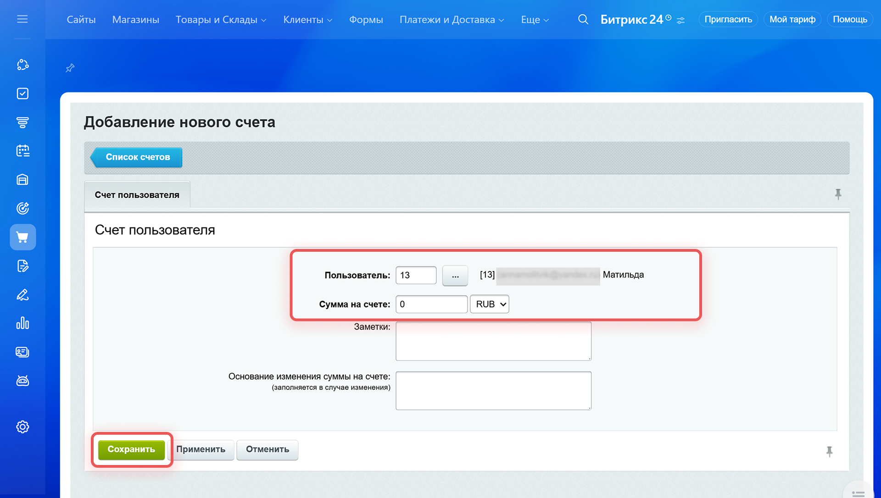Screen dimensions: 881x498
Task: Go back via Список счетов button
Action: click(137, 157)
